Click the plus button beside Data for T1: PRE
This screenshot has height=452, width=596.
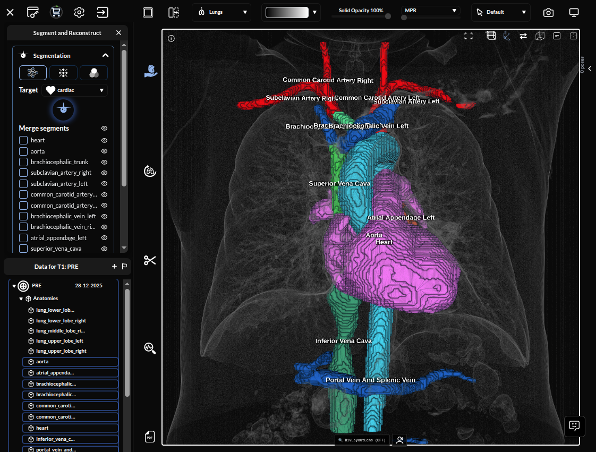click(114, 267)
